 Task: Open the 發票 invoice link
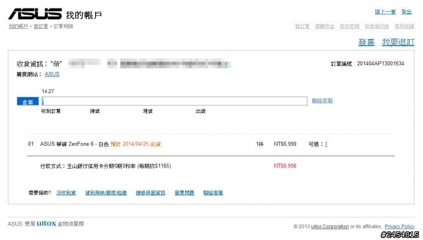pyautogui.click(x=366, y=42)
